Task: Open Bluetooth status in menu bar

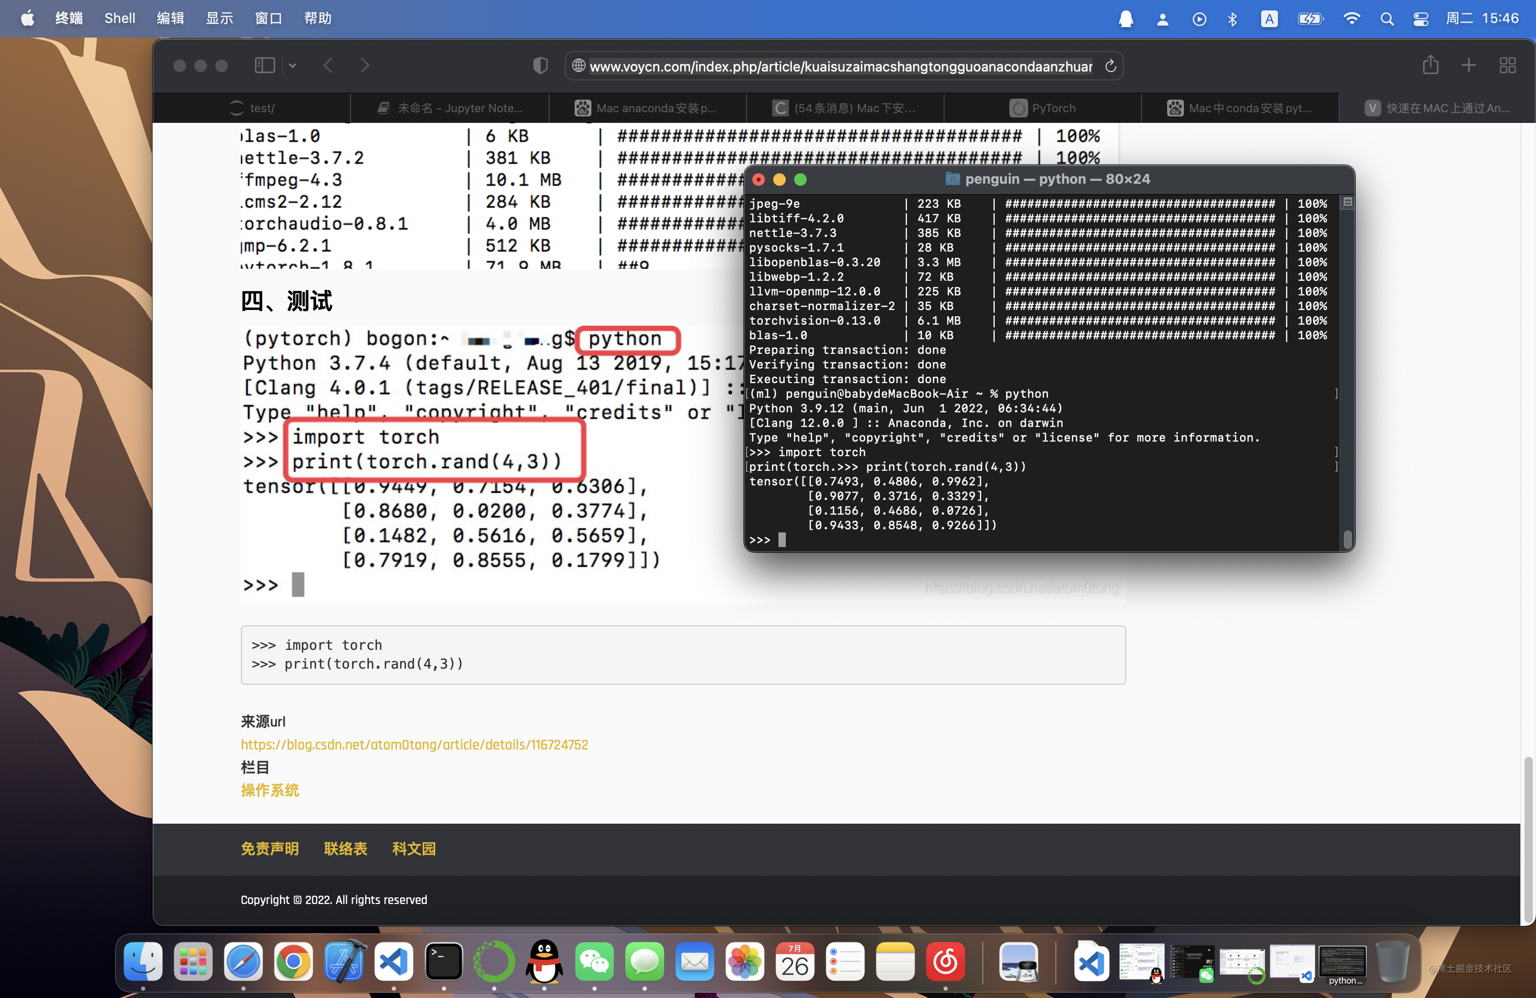Action: pyautogui.click(x=1232, y=19)
